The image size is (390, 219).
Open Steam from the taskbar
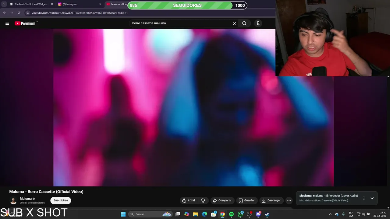tap(267, 214)
